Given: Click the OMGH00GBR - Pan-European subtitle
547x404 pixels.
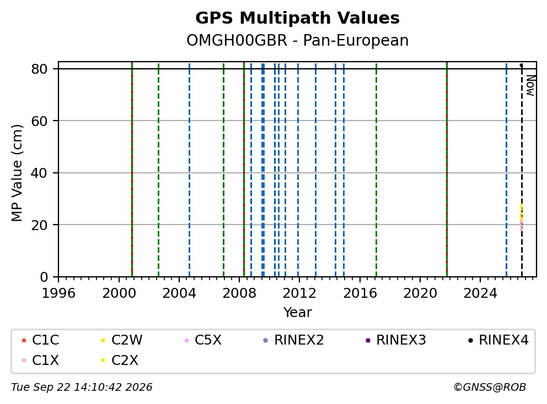Looking at the screenshot, I should pyautogui.click(x=297, y=40).
